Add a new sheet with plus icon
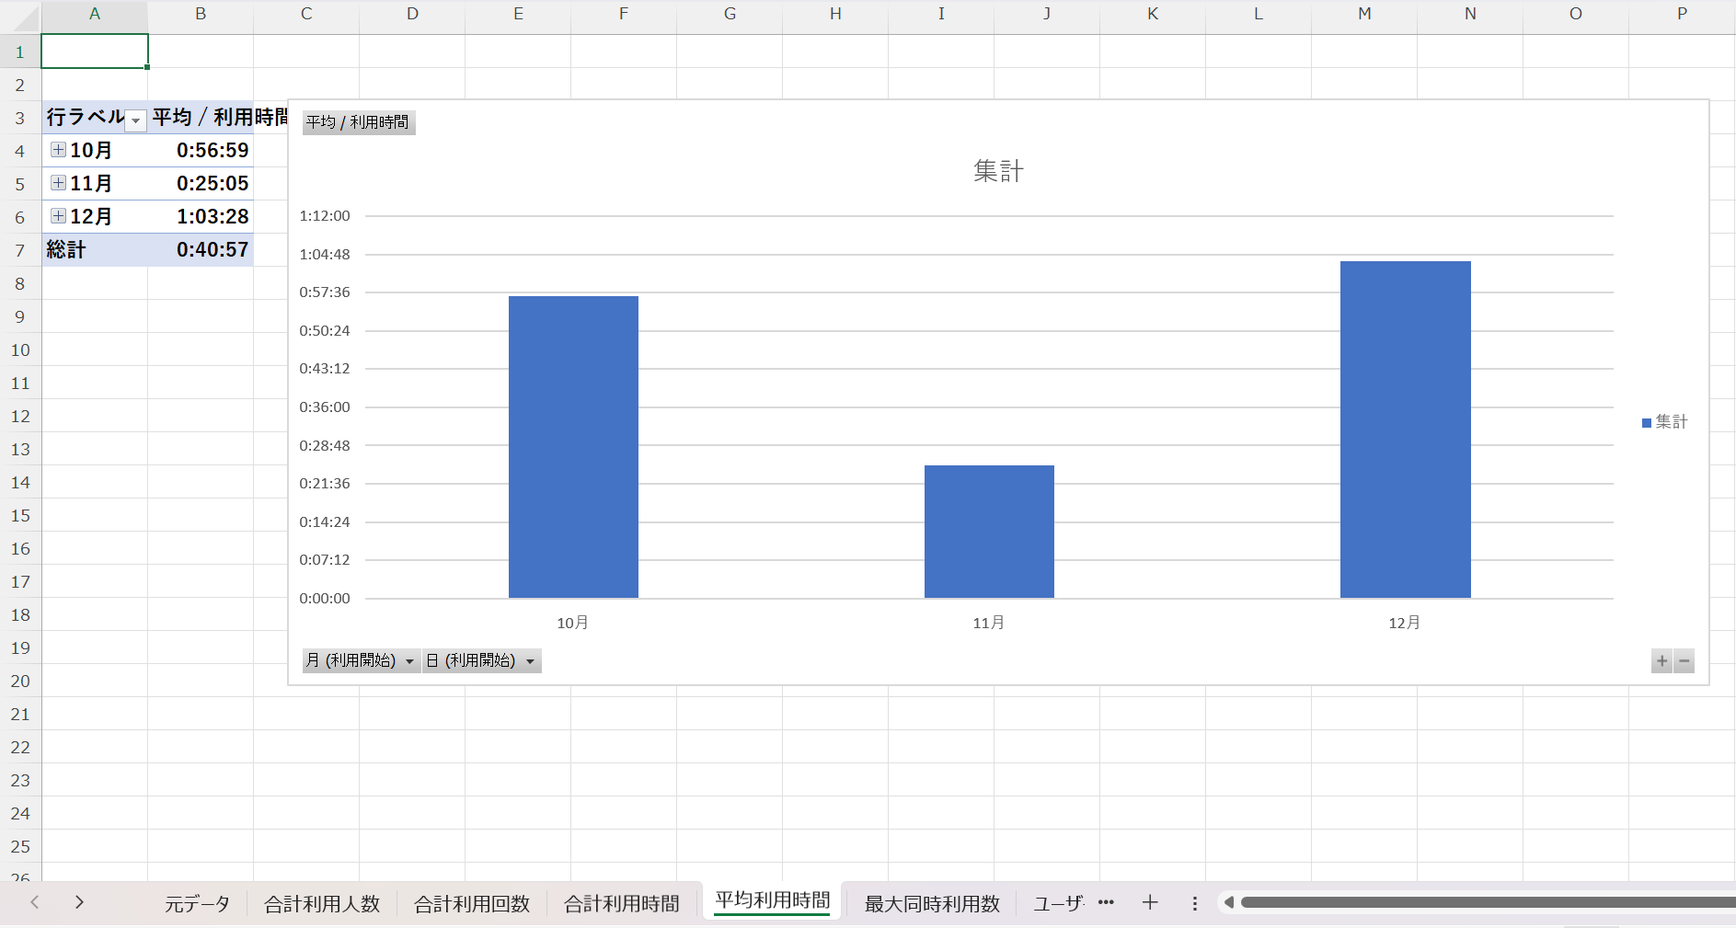1736x928 pixels. pos(1150,903)
